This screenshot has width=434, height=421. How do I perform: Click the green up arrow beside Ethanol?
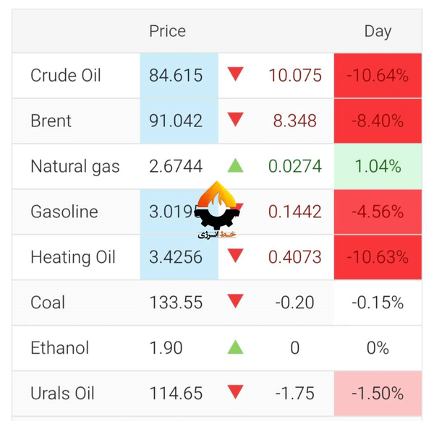[x=236, y=347]
